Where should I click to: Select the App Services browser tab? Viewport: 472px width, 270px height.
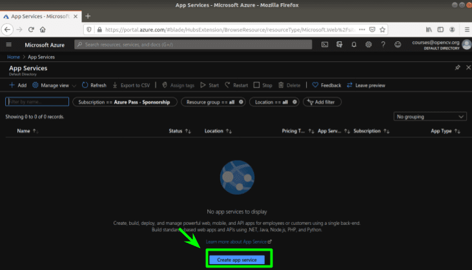click(x=41, y=16)
